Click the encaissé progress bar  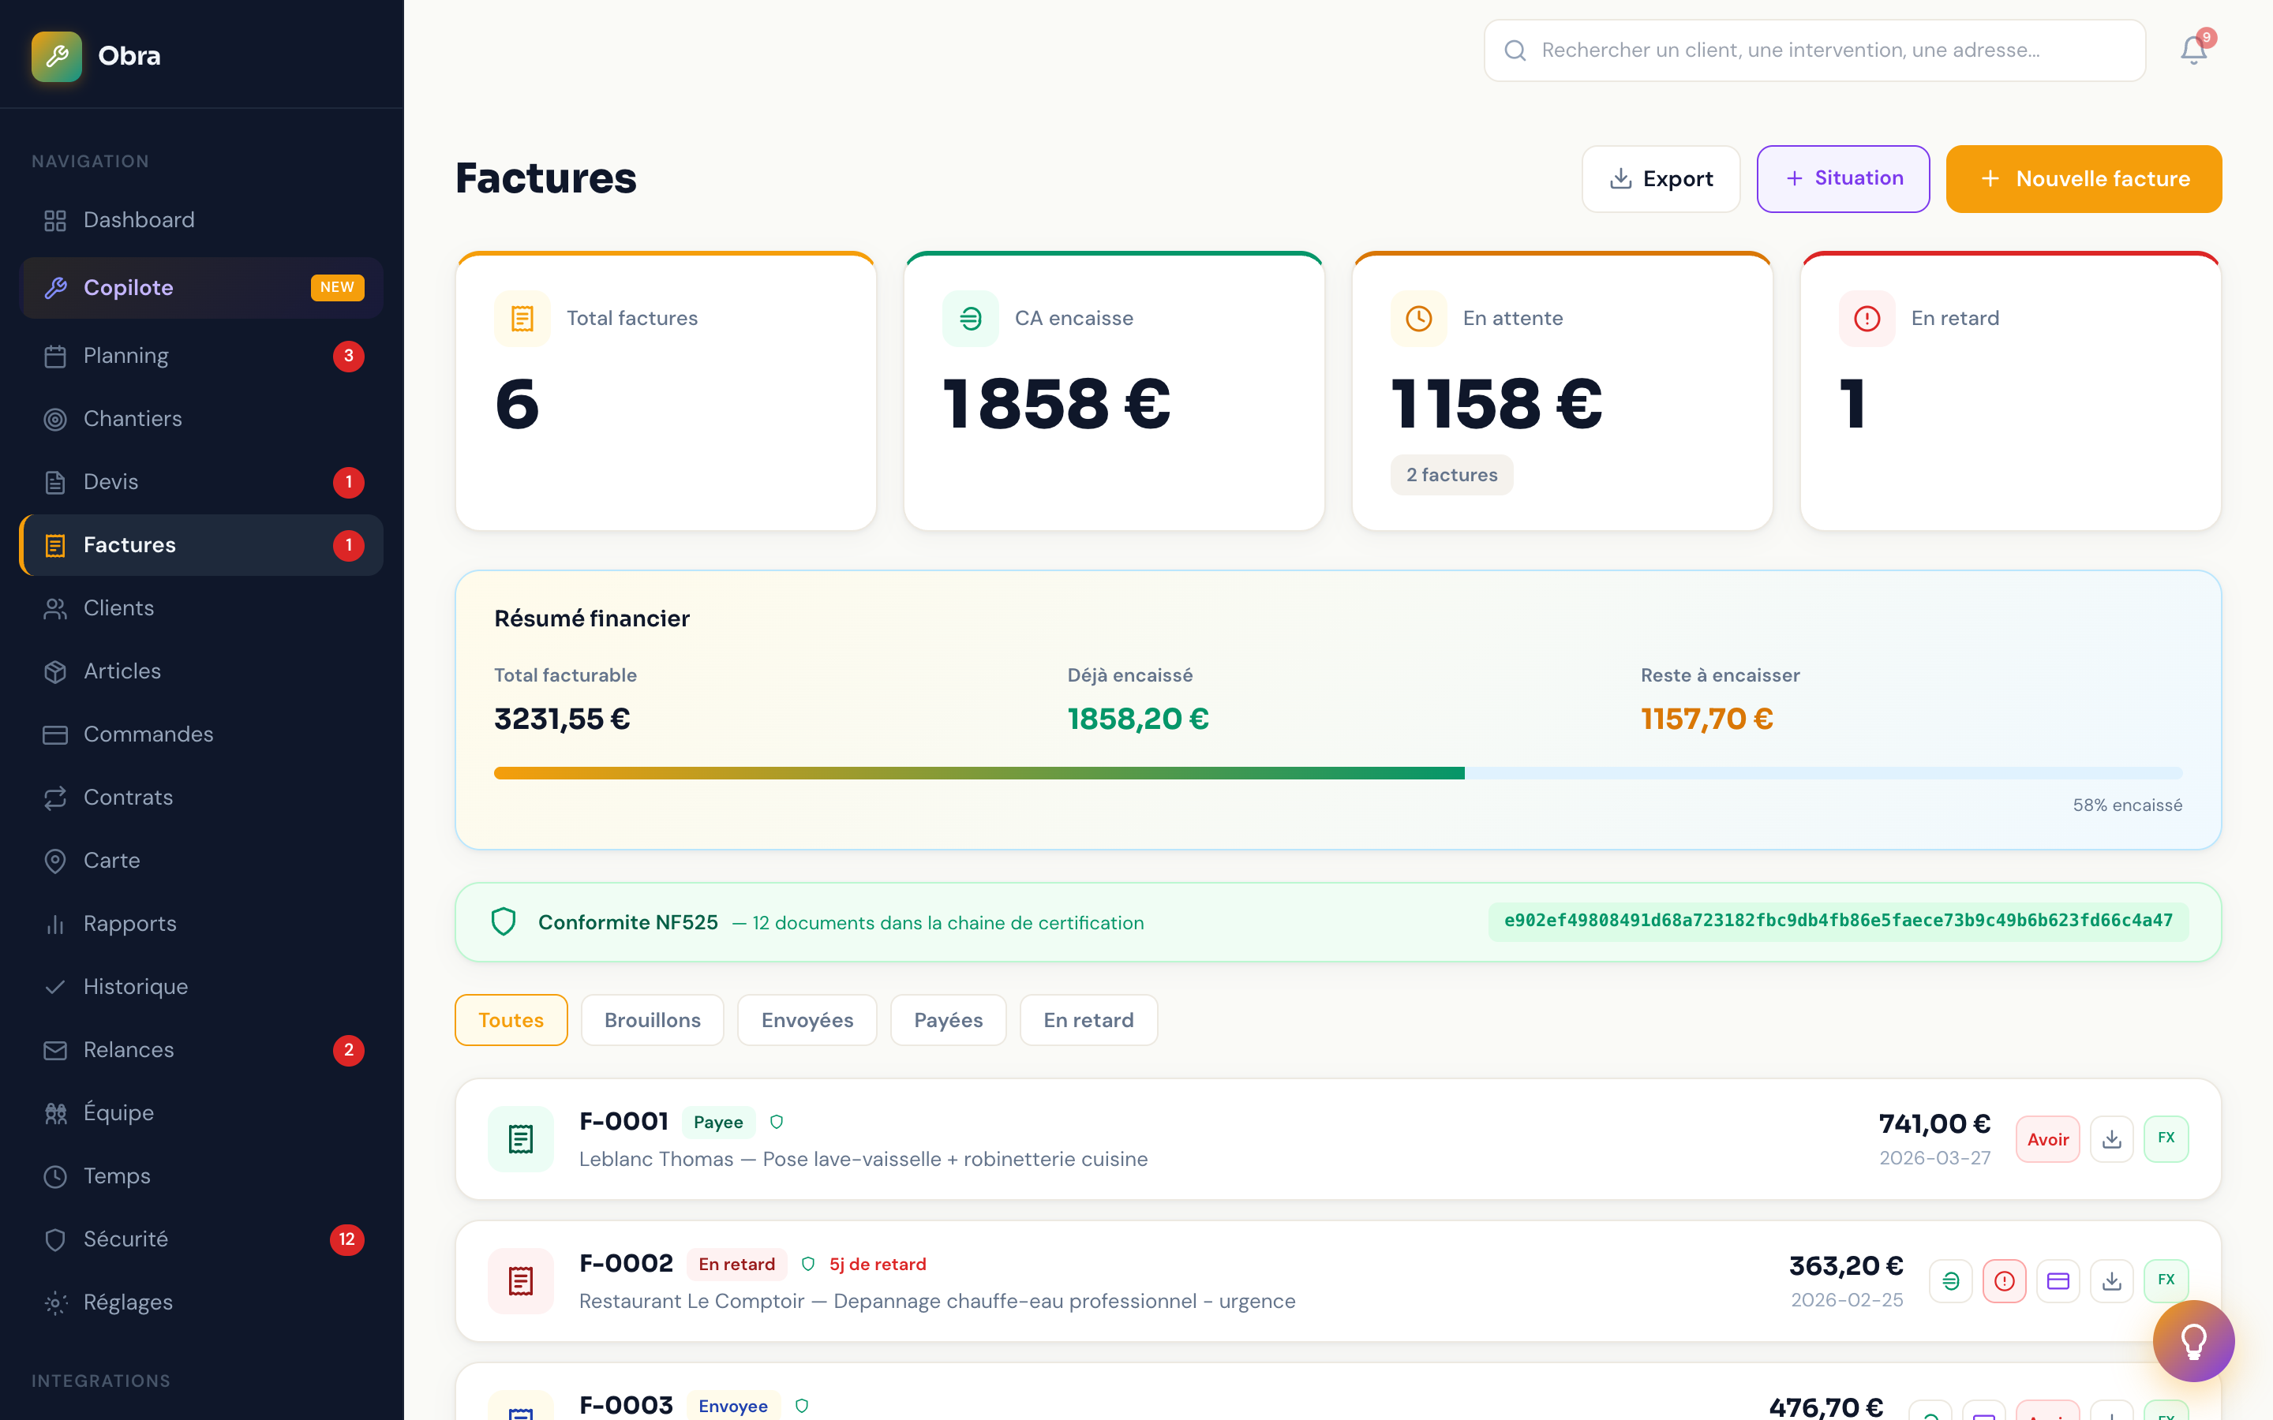pos(1338,773)
